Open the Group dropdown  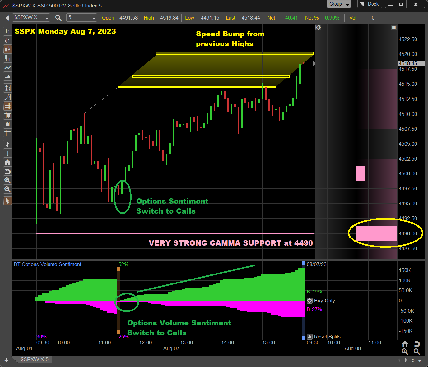click(339, 4)
